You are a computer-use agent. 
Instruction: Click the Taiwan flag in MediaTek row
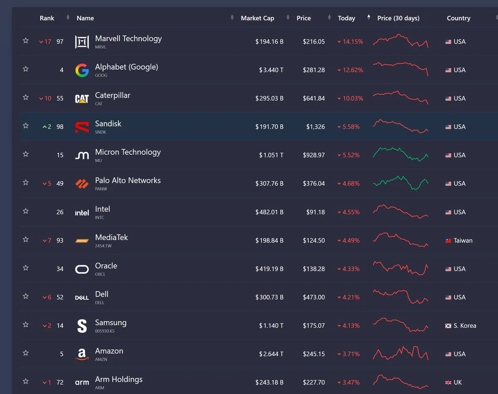coord(448,241)
